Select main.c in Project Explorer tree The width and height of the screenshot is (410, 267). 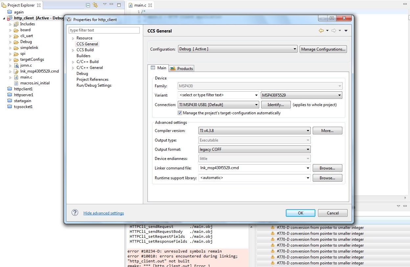point(26,77)
